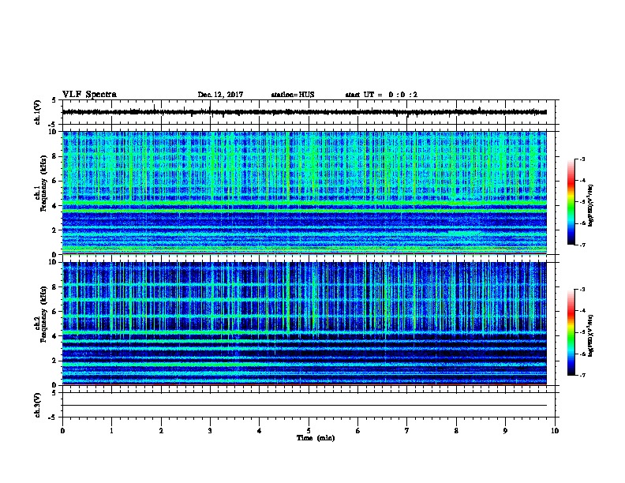
Task: Click the ch.1 color bar label 'log(PSD)(V²/Hz)'
Action: tap(590, 205)
